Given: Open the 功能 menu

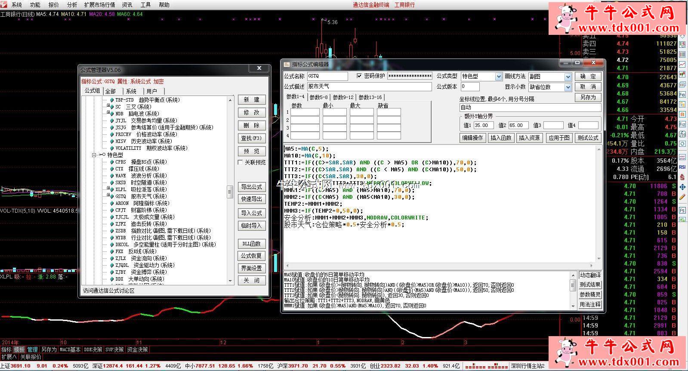Looking at the screenshot, I should [x=35, y=5].
